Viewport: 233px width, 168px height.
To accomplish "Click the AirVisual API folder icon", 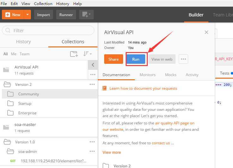I will coord(6,70).
